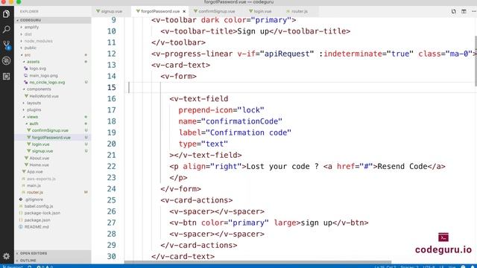477x268 pixels.
Task: Click the App.vue Vue icon
Action: pos(24,172)
